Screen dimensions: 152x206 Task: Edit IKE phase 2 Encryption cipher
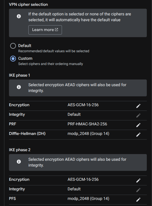tap(138, 180)
